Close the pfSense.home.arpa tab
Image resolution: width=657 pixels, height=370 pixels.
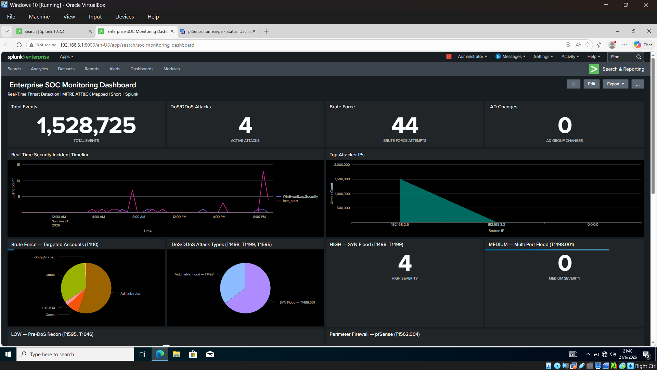254,31
